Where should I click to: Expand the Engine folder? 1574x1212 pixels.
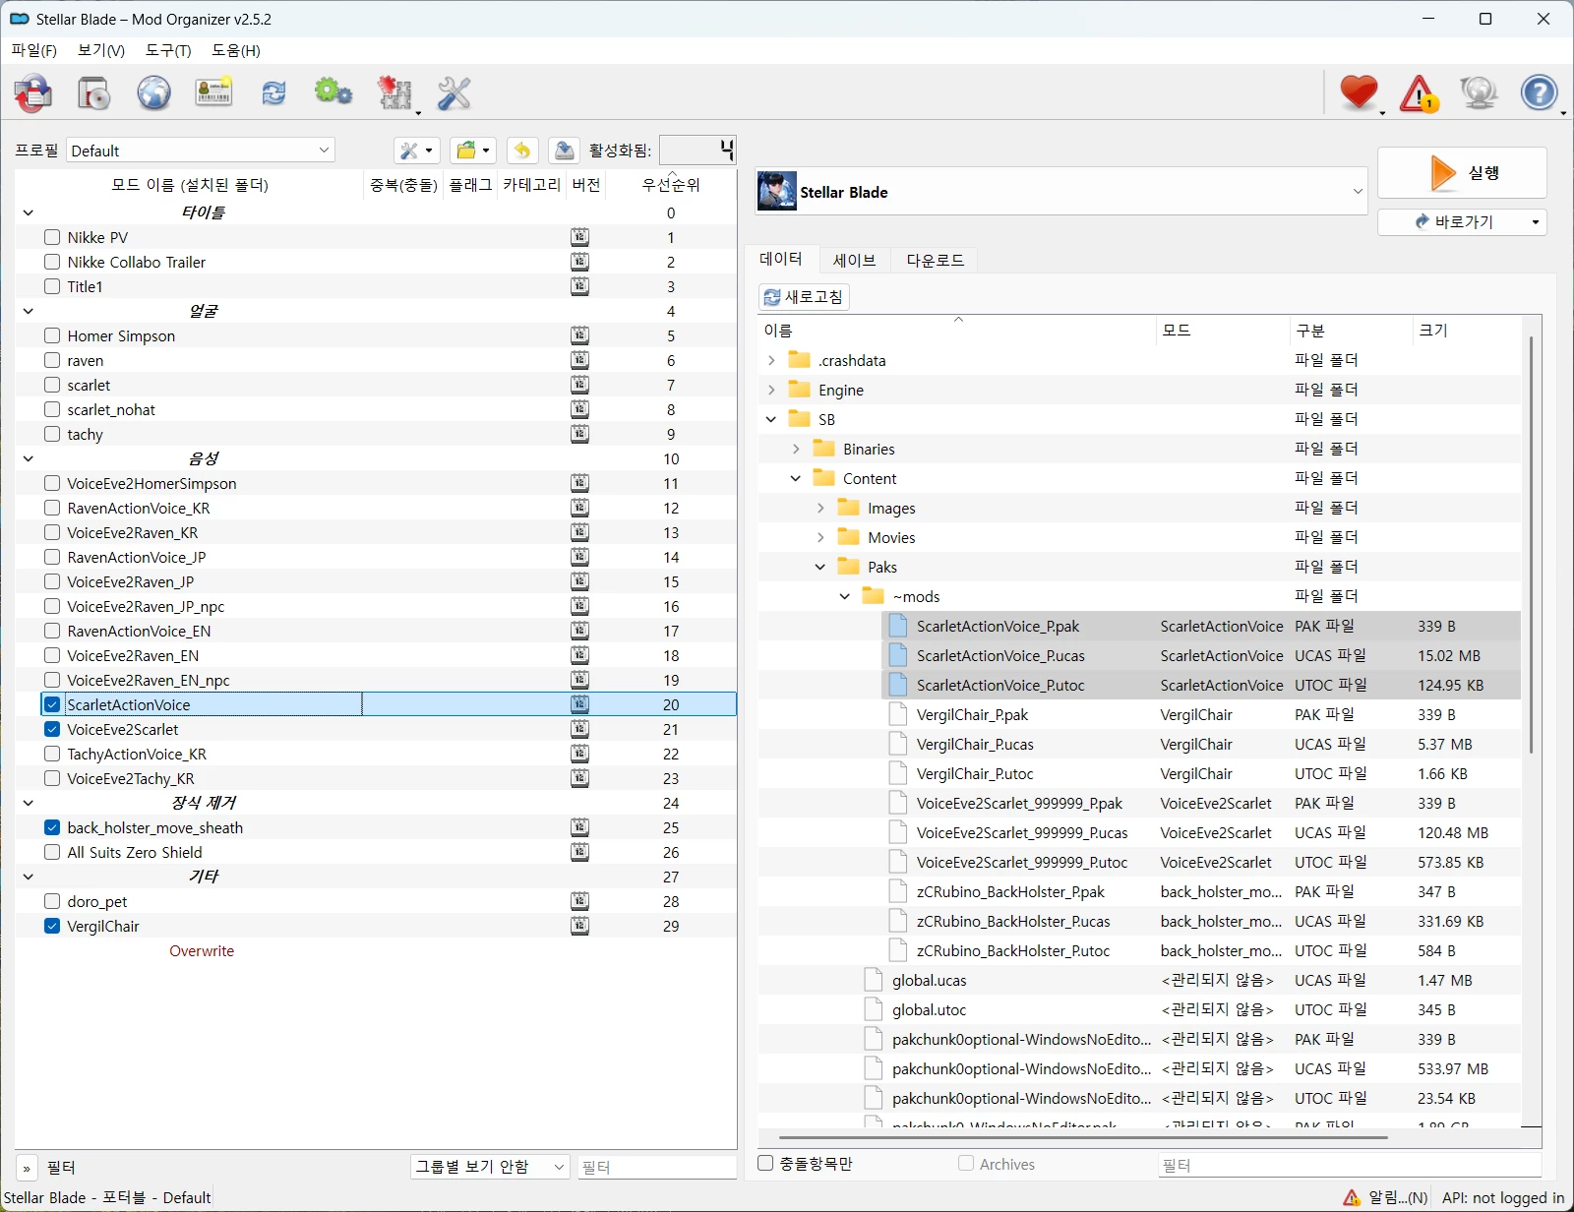click(771, 390)
